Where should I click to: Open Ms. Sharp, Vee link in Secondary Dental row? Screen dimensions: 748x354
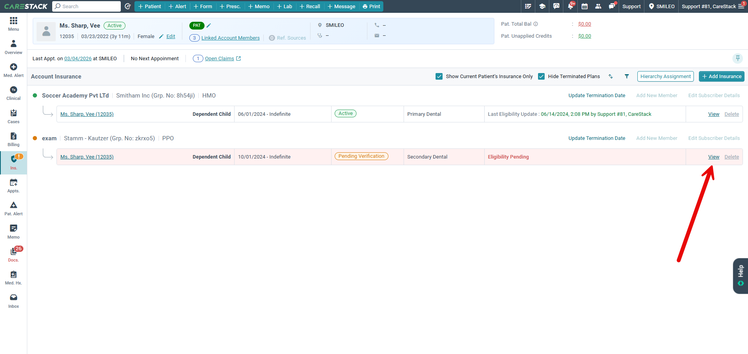click(87, 157)
